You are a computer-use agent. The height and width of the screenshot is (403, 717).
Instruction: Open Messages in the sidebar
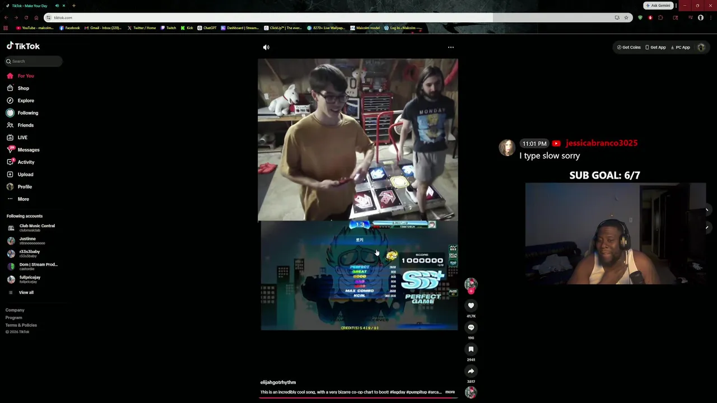pyautogui.click(x=23, y=149)
